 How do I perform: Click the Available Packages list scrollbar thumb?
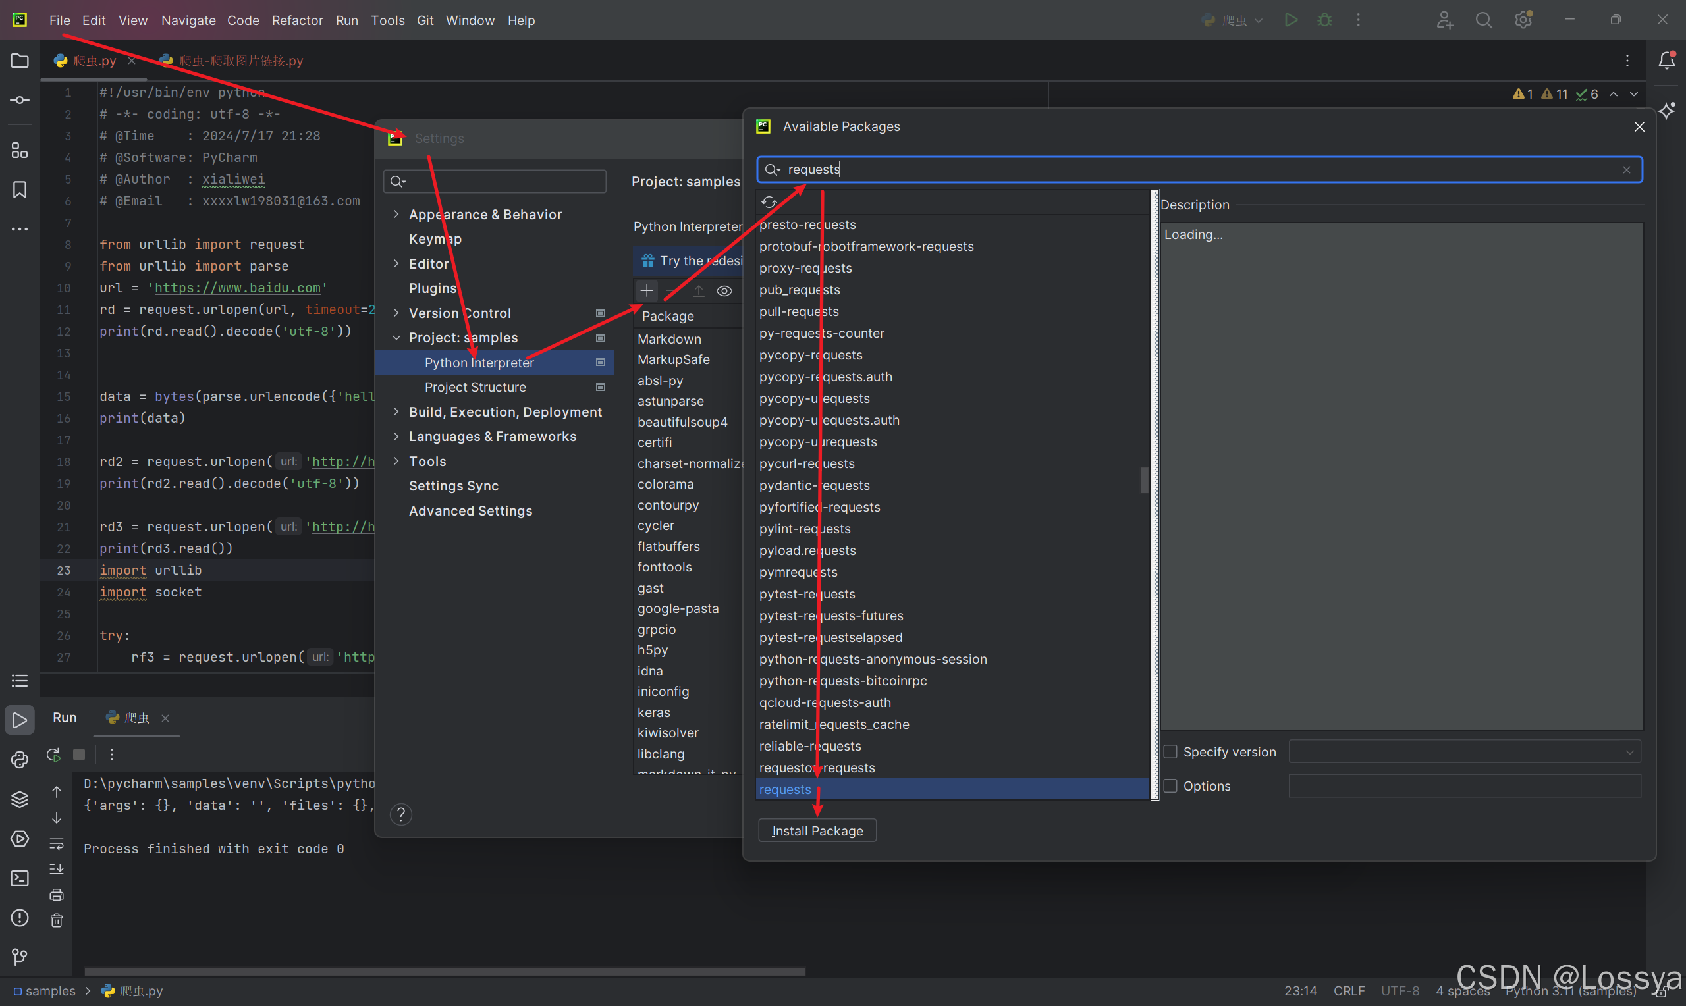(1144, 481)
